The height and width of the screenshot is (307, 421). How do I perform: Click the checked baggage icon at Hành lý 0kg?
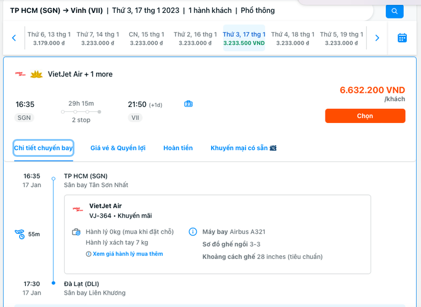(x=76, y=232)
